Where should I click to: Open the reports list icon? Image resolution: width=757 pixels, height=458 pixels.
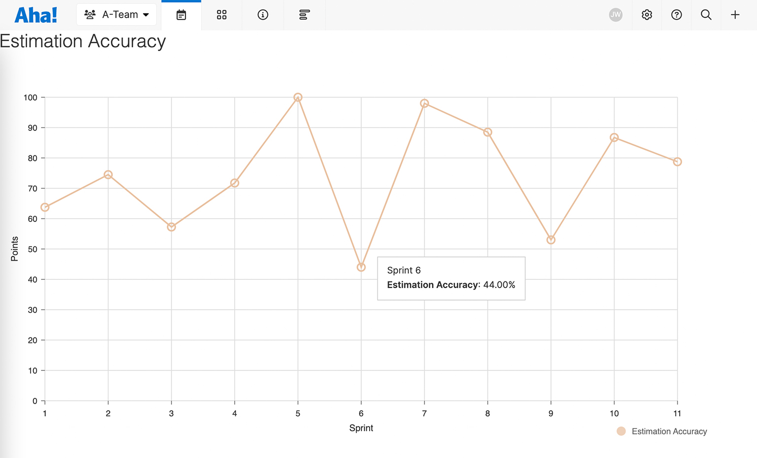pos(304,15)
